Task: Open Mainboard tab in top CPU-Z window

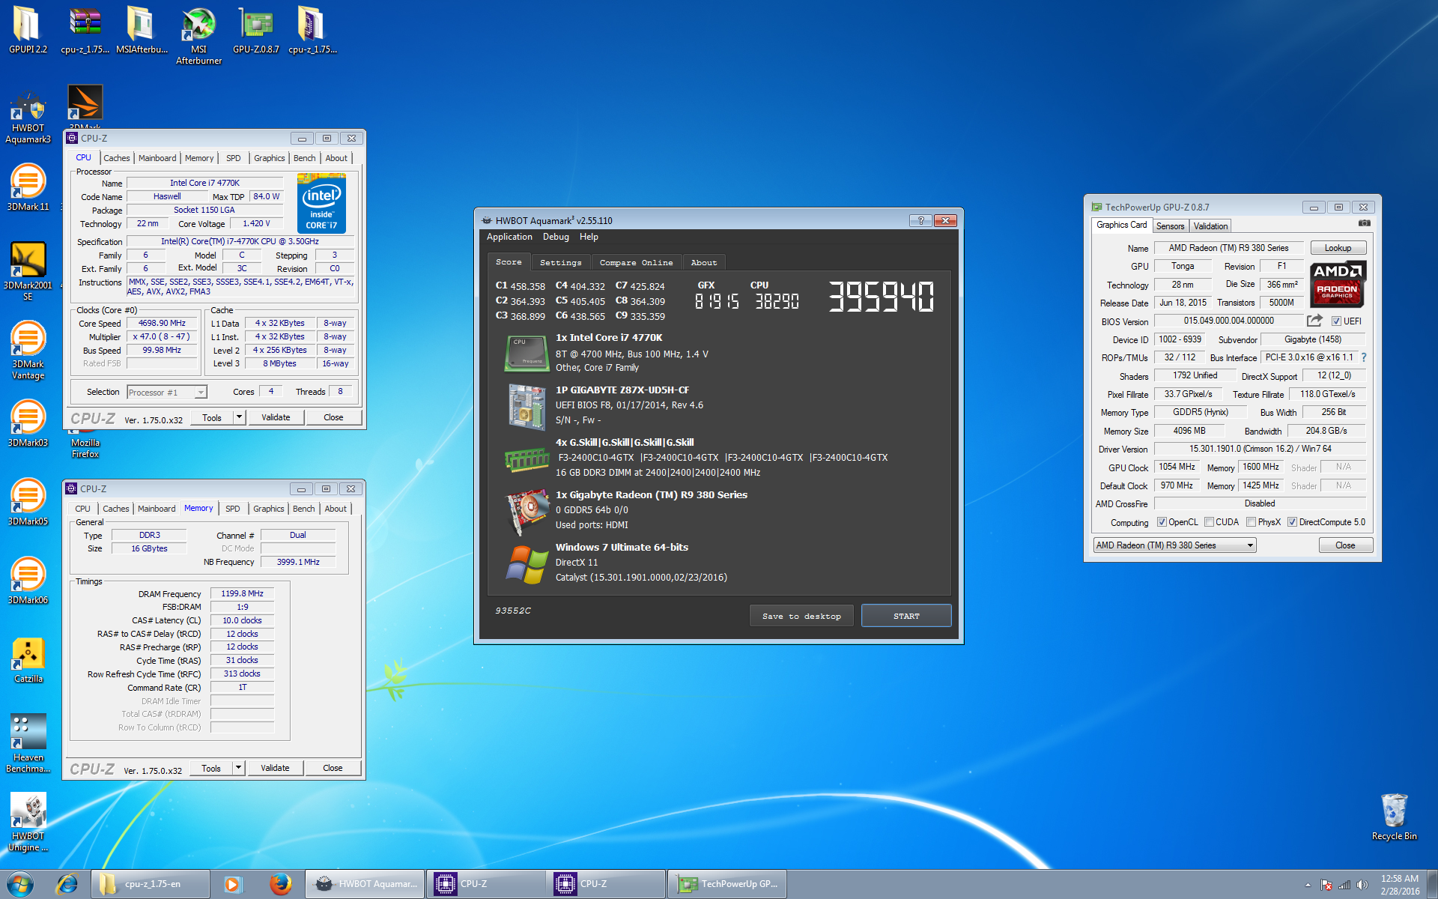Action: tap(157, 158)
